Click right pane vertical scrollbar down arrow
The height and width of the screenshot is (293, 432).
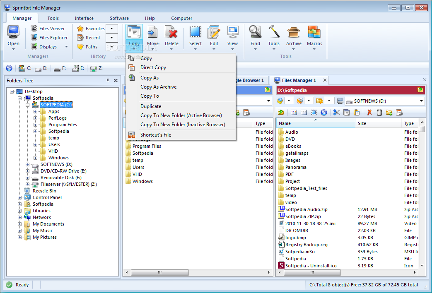[x=422, y=265]
